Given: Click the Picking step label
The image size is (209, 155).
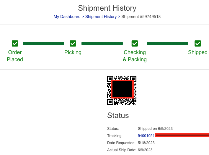Looking at the screenshot, I should pyautogui.click(x=73, y=52).
